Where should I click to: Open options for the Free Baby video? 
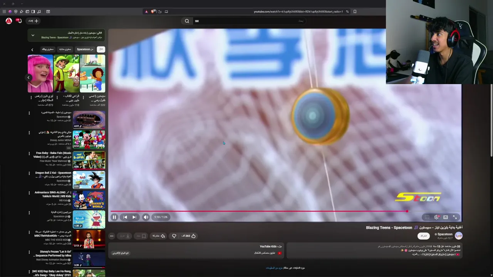tap(29, 153)
